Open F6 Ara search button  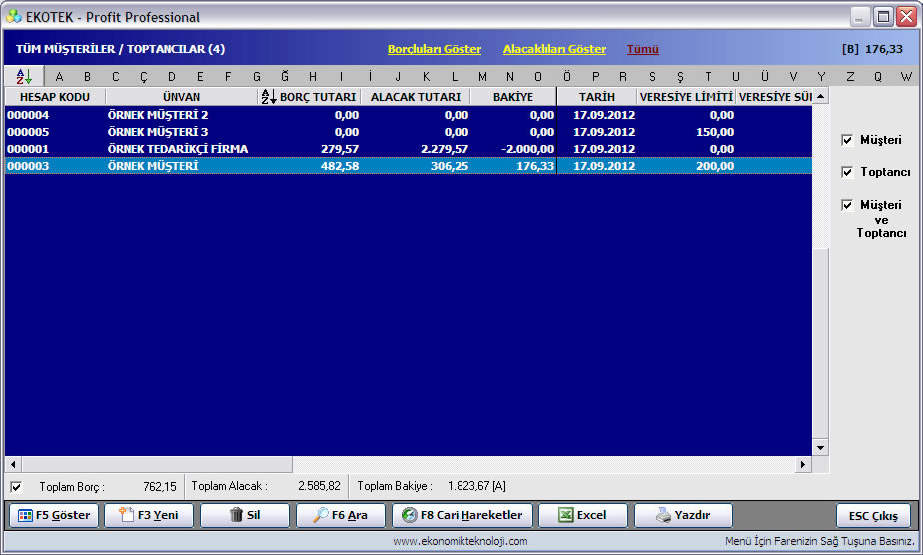coord(341,516)
